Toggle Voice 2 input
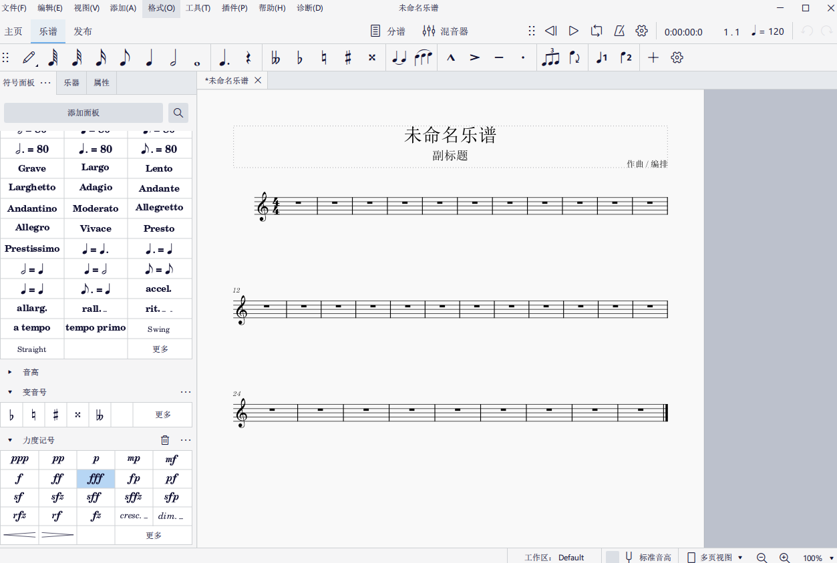 [x=625, y=58]
